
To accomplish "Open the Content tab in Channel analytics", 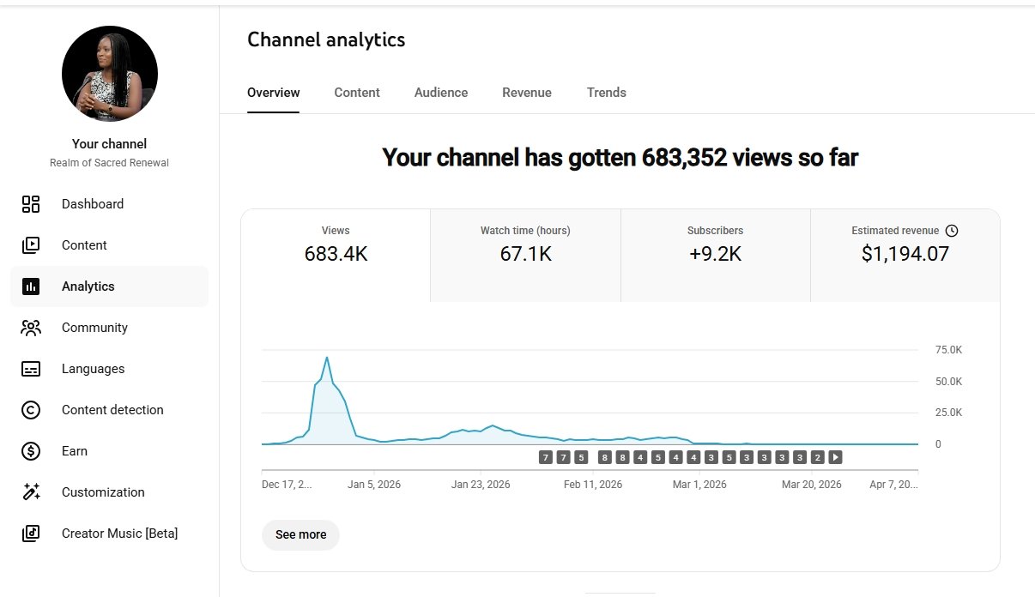I will click(x=357, y=93).
